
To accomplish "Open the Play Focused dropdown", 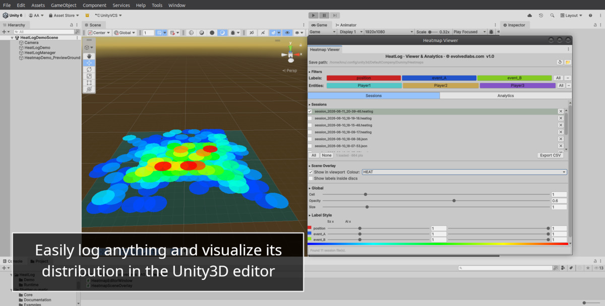I will [469, 32].
